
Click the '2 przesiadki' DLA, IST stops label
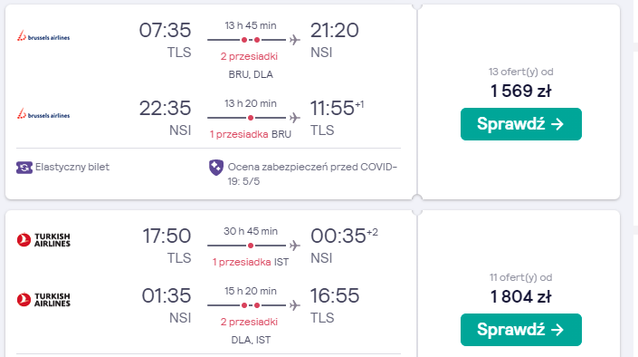click(249, 322)
